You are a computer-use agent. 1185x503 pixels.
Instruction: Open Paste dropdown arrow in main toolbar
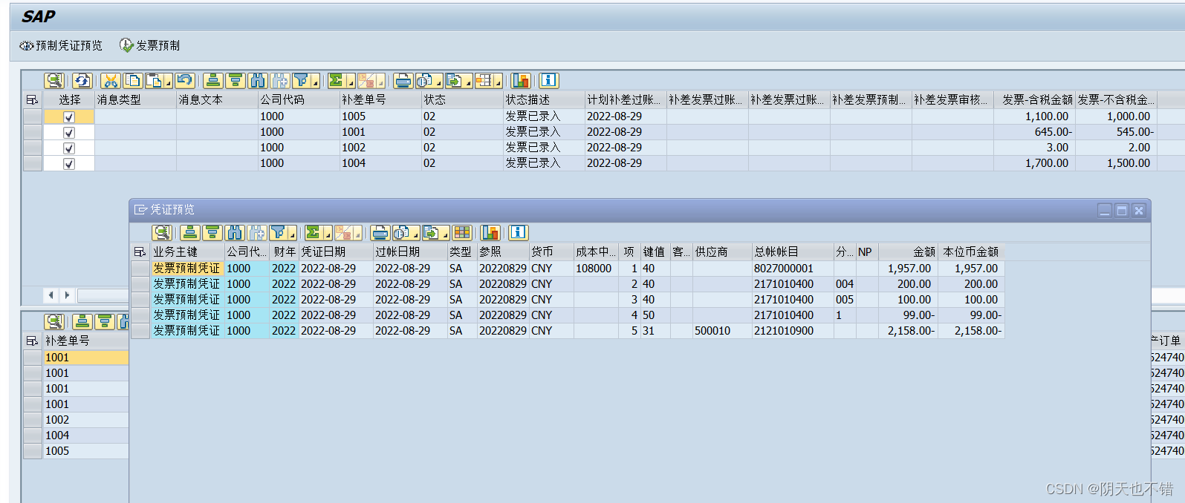(x=169, y=82)
